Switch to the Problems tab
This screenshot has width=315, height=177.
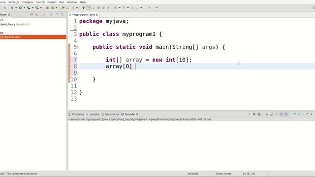pyautogui.click(x=76, y=114)
